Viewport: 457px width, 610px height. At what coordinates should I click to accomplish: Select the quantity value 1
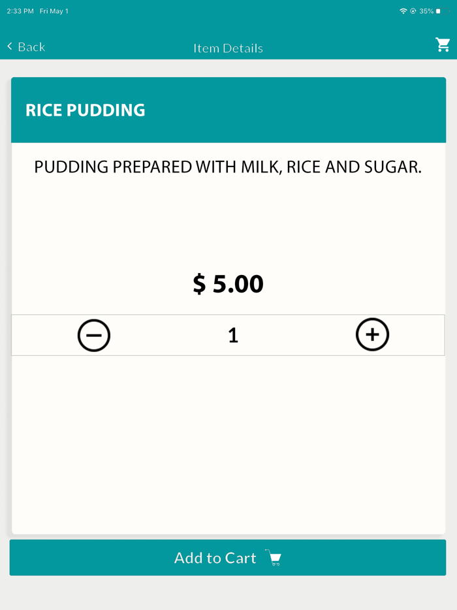click(233, 336)
